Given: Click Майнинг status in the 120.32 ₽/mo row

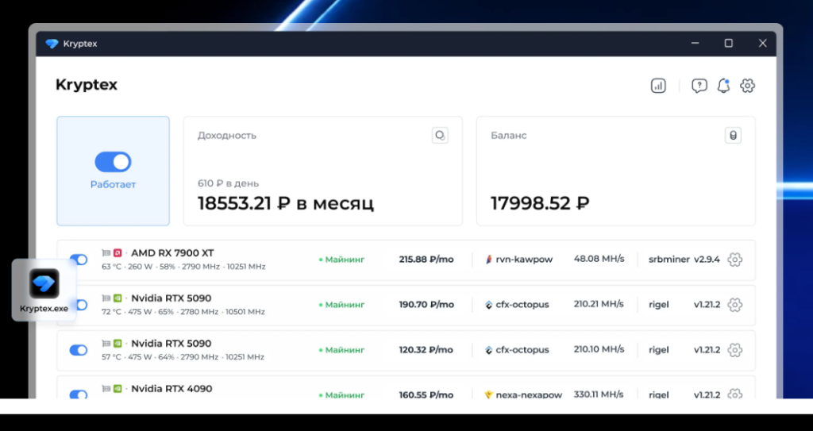Looking at the screenshot, I should point(341,349).
